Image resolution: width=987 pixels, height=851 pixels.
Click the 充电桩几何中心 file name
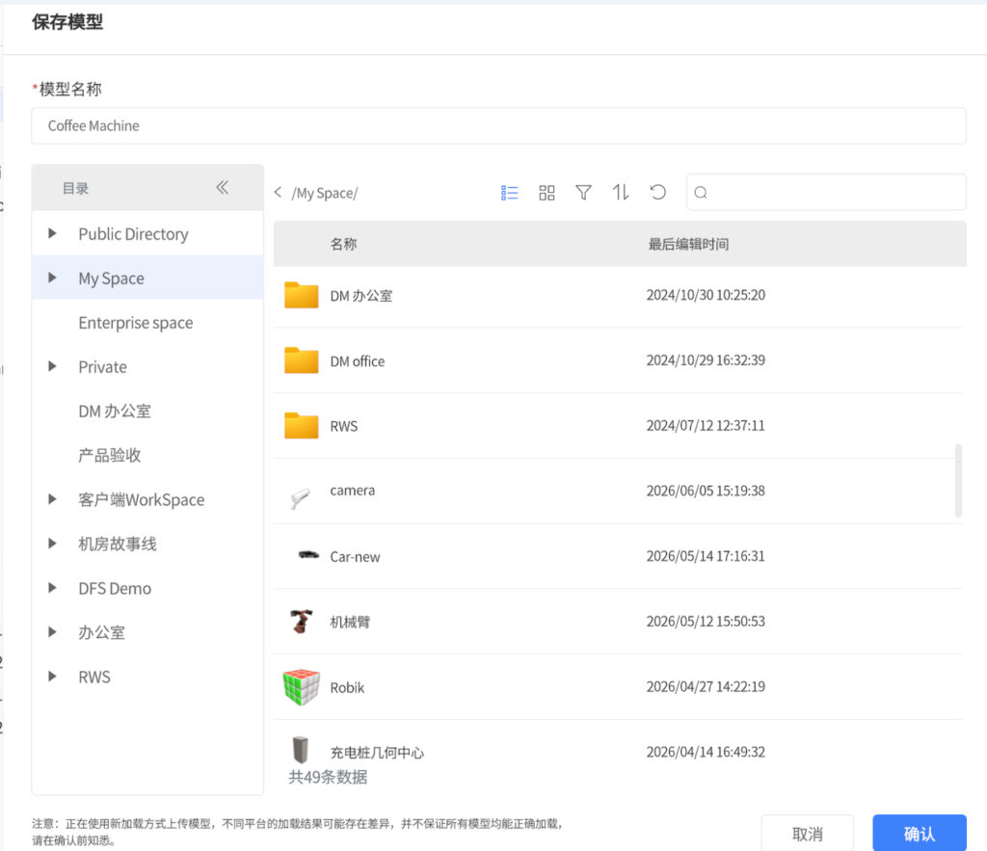click(x=377, y=752)
